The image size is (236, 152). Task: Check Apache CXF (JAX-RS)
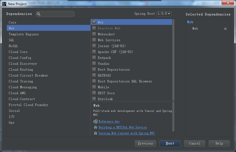(94, 51)
